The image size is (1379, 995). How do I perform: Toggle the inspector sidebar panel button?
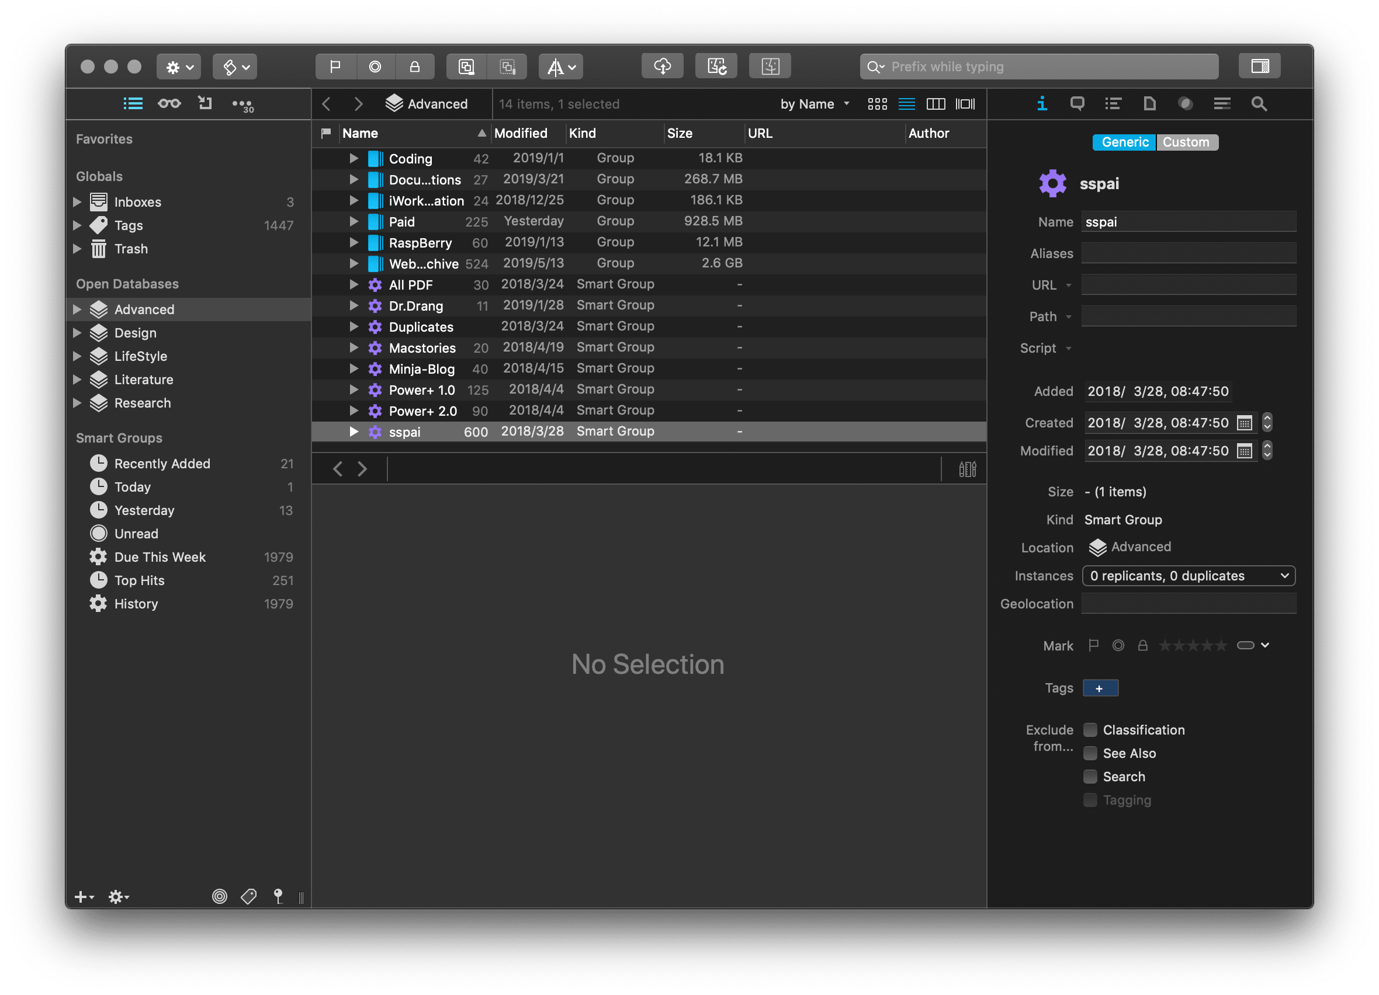(1259, 66)
